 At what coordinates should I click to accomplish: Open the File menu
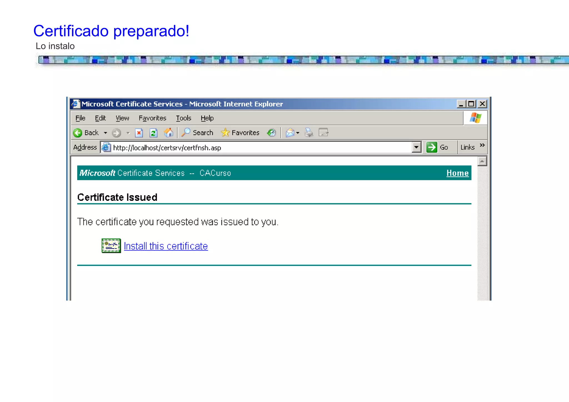[x=80, y=118]
